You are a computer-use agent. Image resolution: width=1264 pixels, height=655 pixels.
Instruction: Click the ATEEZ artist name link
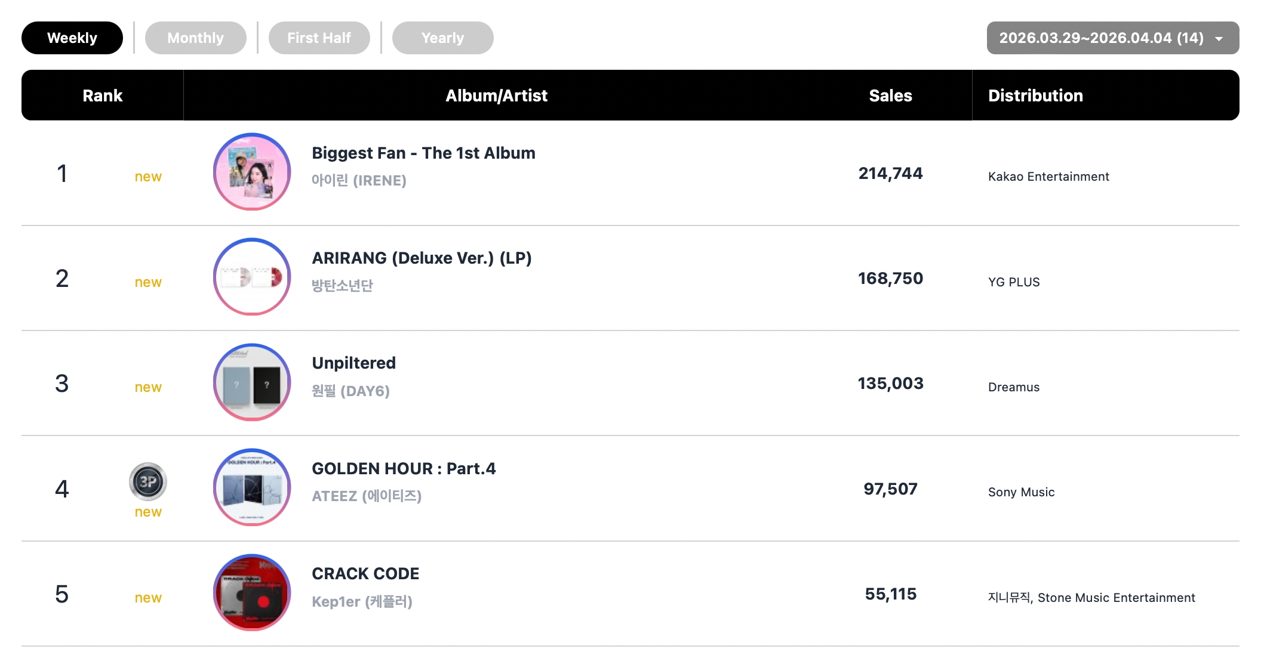[367, 496]
